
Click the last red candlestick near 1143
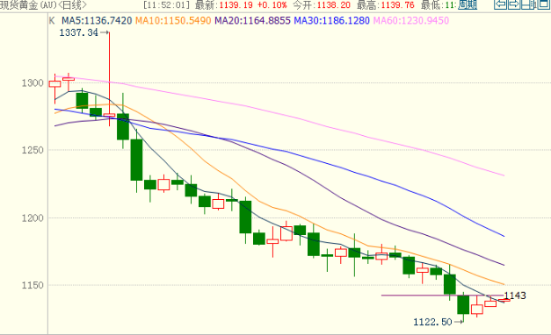(x=504, y=300)
